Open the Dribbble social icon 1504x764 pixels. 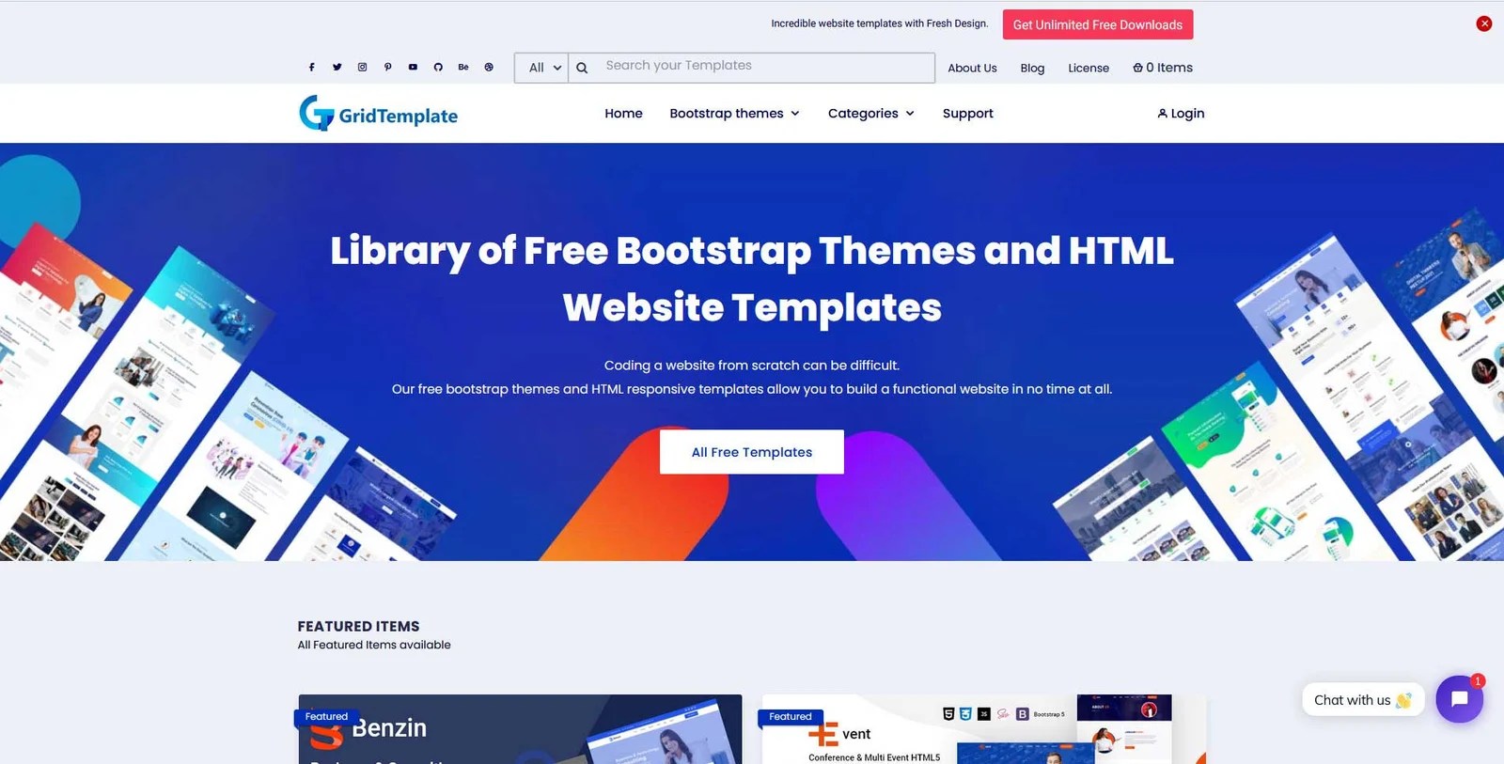point(489,67)
